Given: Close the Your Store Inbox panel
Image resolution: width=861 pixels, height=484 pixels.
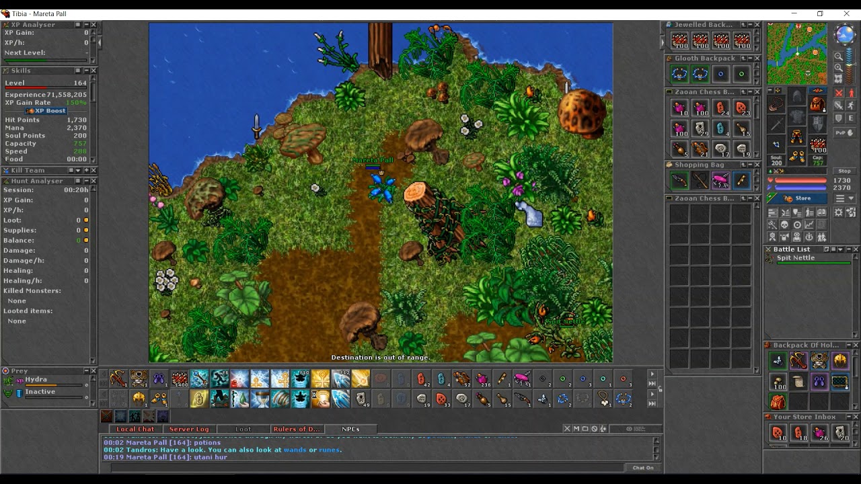Looking at the screenshot, I should coord(855,417).
